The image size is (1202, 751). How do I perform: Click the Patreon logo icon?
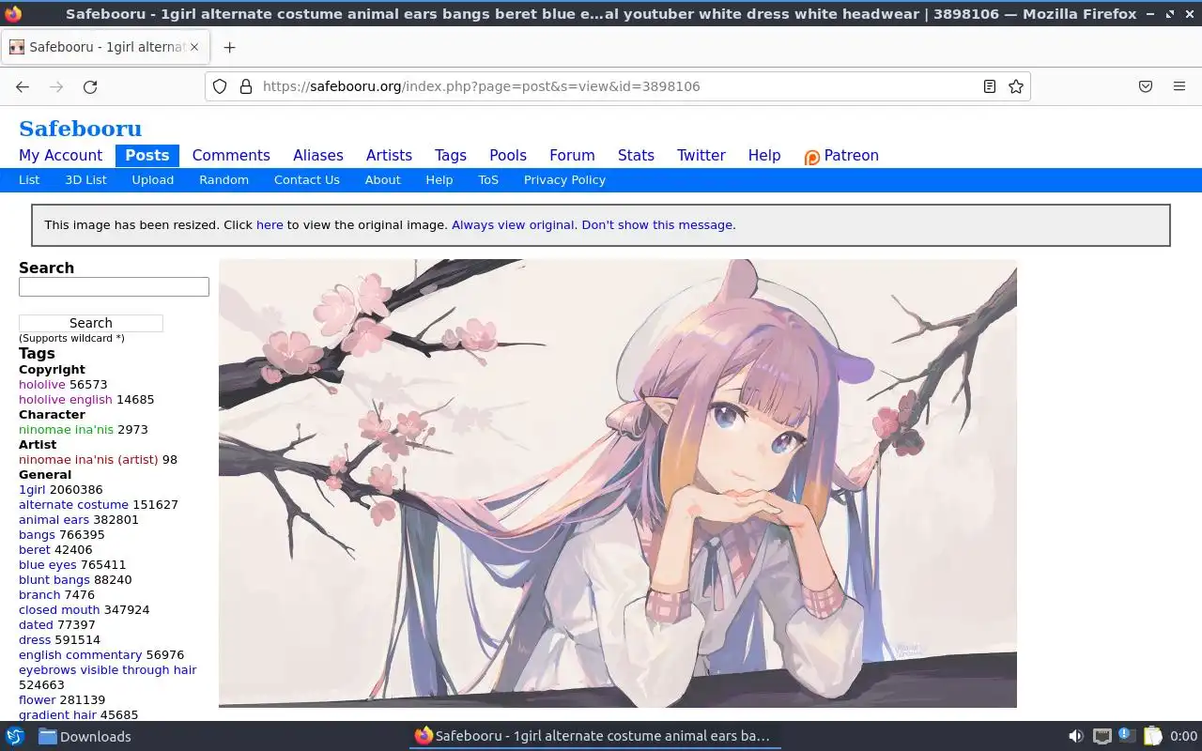point(812,157)
